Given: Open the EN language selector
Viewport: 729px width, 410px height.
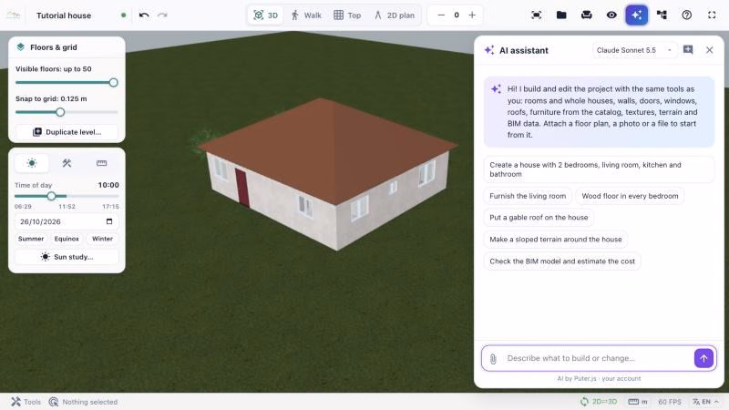Looking at the screenshot, I should point(704,402).
